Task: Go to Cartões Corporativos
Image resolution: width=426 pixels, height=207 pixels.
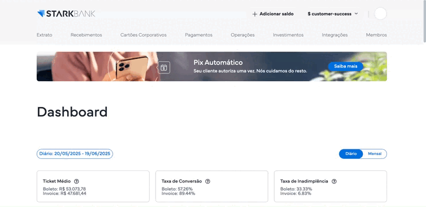Action: (x=144, y=35)
